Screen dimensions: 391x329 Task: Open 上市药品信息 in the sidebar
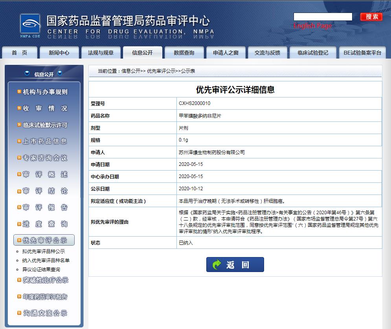(45, 141)
